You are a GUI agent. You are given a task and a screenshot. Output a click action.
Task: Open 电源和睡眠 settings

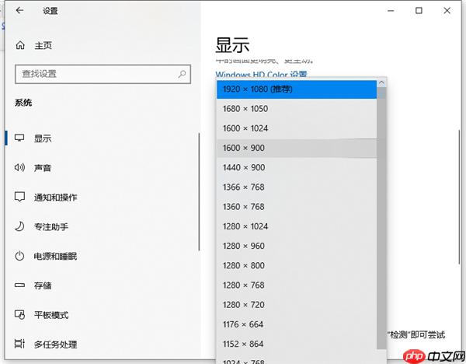(56, 256)
